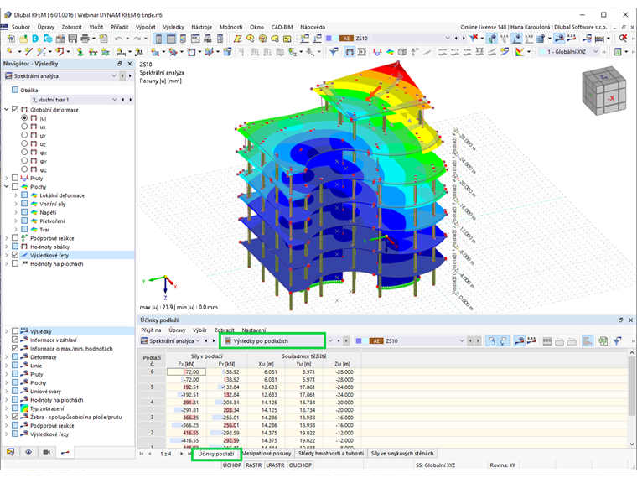Click the Síly ve smykových stěnách tab

click(401, 453)
